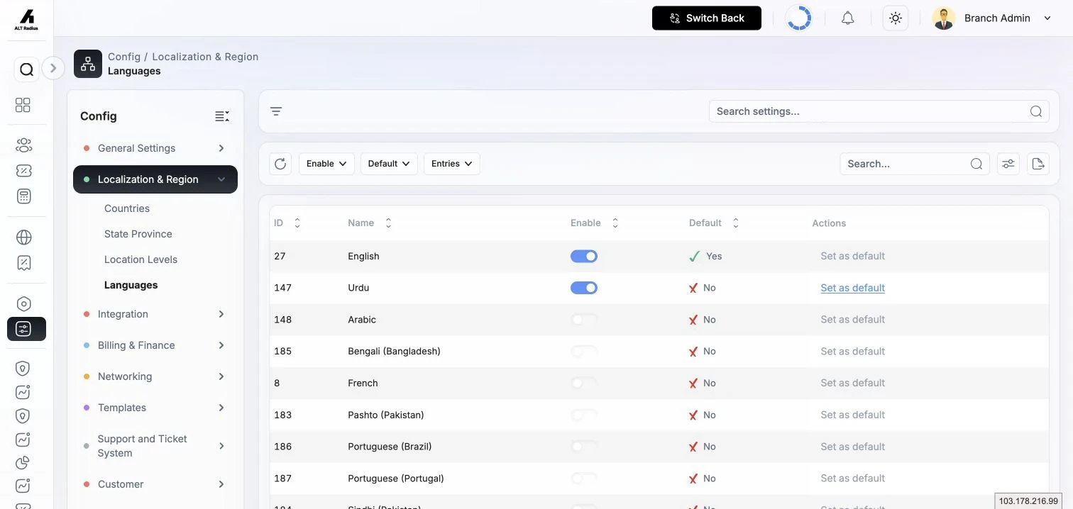Sort by Default column arrows

coord(736,223)
